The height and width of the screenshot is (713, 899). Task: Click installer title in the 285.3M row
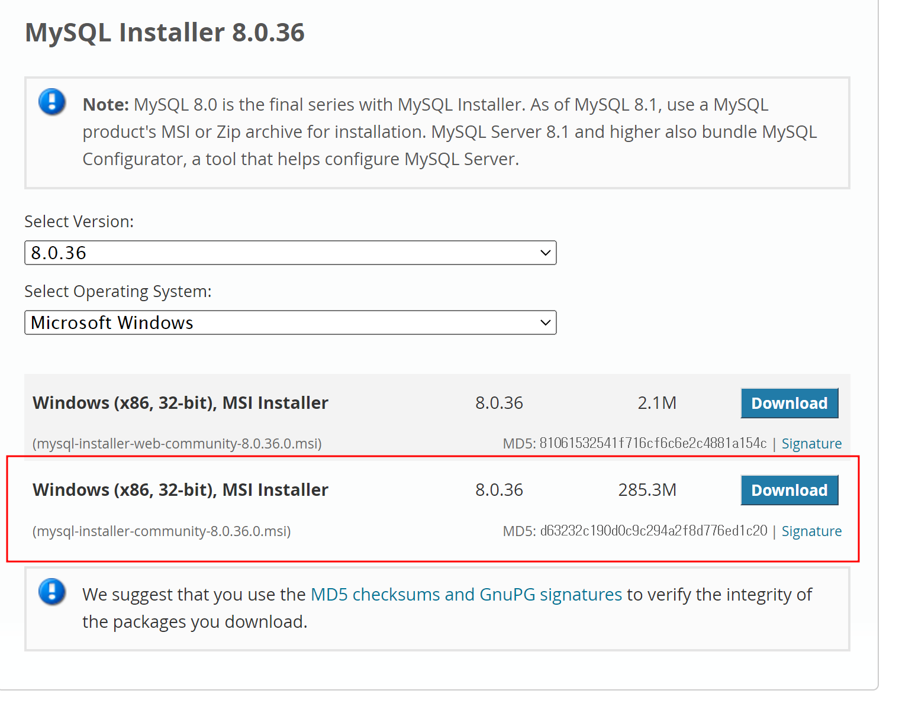point(181,490)
